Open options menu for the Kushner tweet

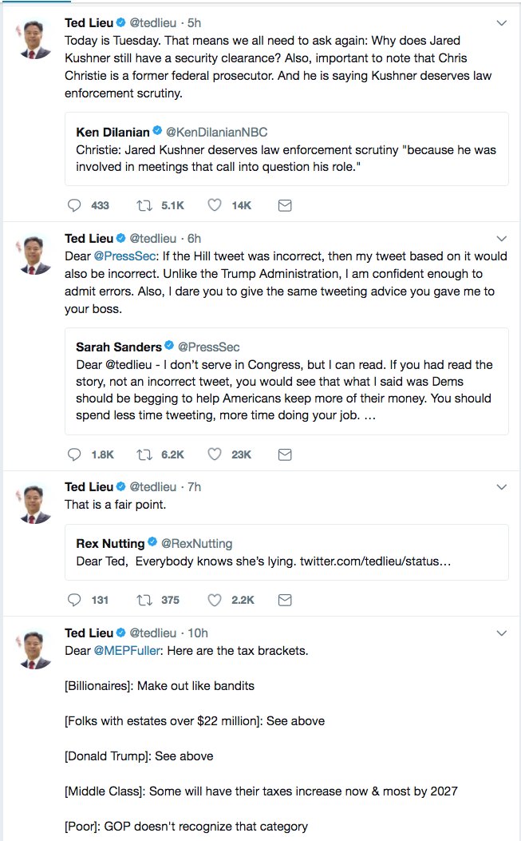click(501, 23)
